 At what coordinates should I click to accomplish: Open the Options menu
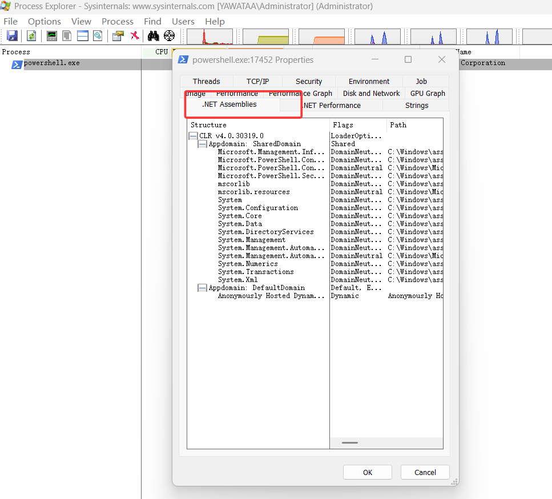[x=45, y=22]
